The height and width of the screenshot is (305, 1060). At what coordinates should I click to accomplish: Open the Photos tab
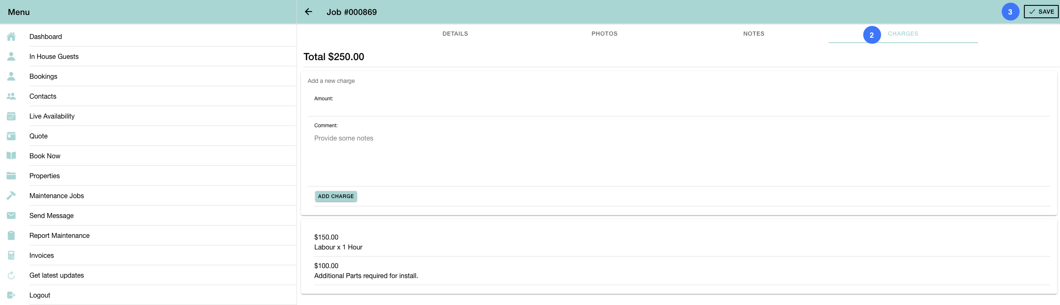click(x=604, y=34)
